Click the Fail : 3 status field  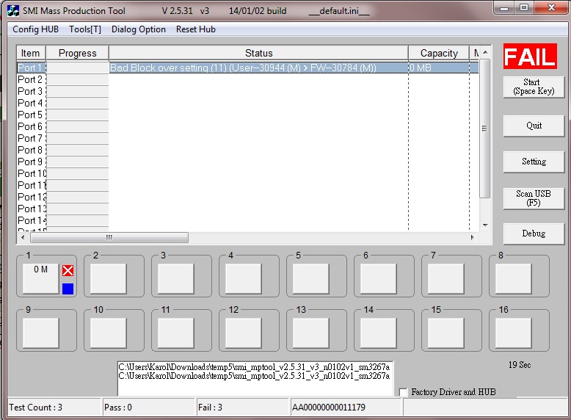(243, 408)
